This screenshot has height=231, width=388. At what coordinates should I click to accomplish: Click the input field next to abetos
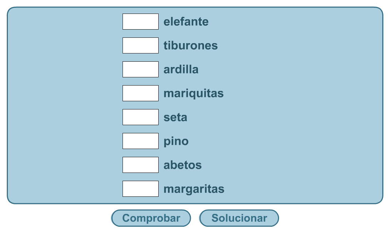coord(140,165)
